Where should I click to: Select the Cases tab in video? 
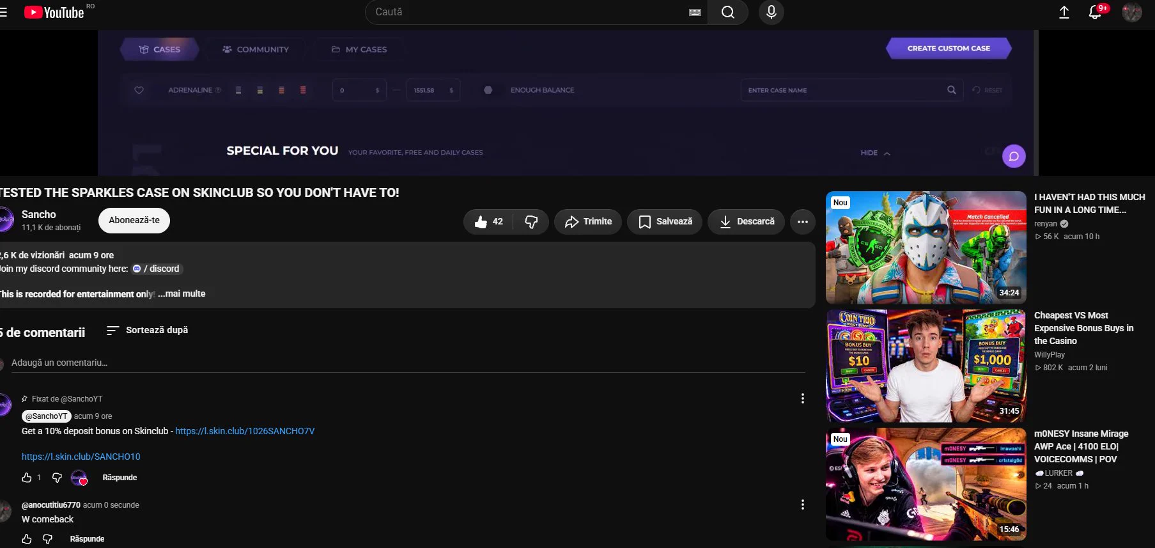pyautogui.click(x=160, y=49)
